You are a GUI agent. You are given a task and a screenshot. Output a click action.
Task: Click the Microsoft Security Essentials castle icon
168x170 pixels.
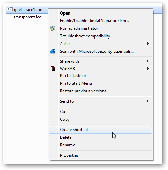tap(53, 51)
